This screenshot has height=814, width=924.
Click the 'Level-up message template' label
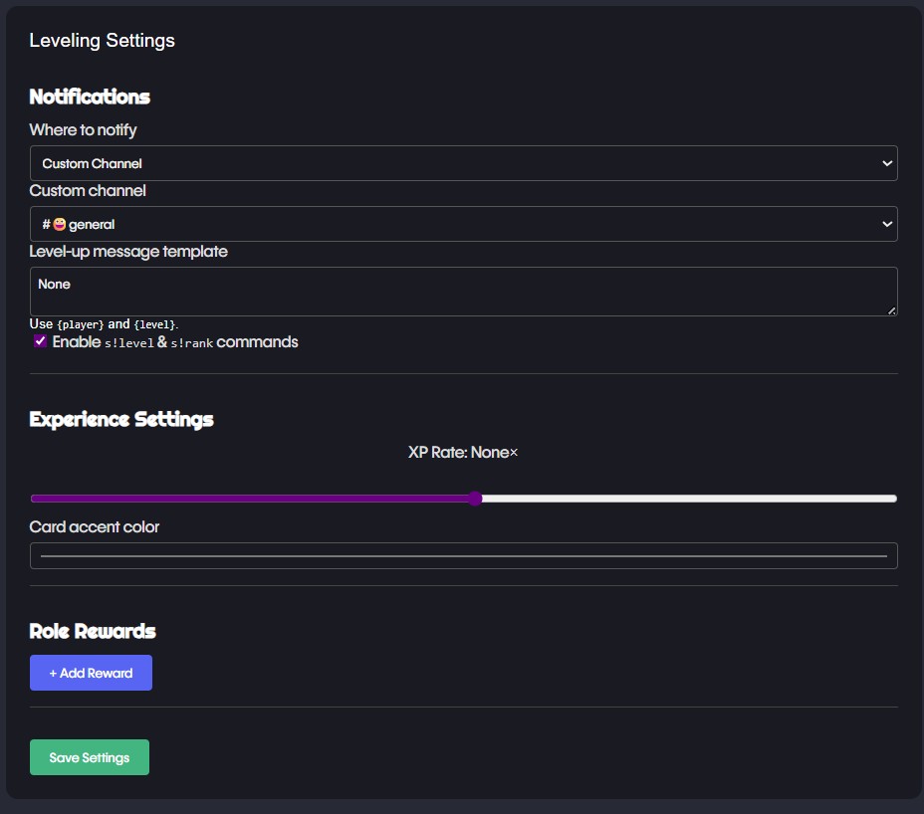coord(128,252)
